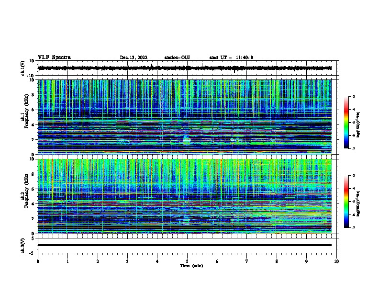Viewport: 379px width, 293px height.
Task: Click the "ch.1(V)" vertical axis label
Action: pyautogui.click(x=23, y=68)
